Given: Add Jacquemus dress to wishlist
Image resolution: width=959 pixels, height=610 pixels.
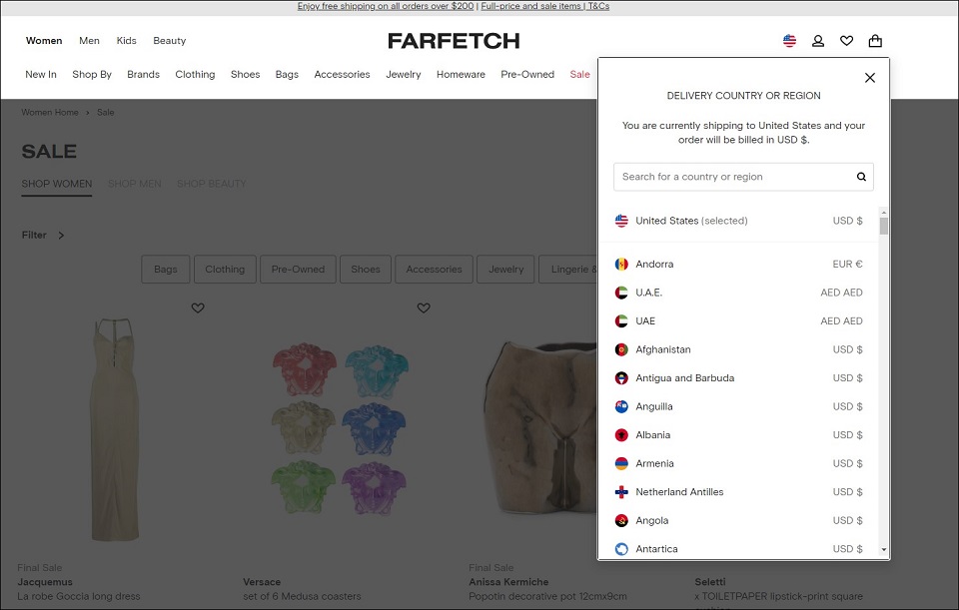Looking at the screenshot, I should coord(198,307).
